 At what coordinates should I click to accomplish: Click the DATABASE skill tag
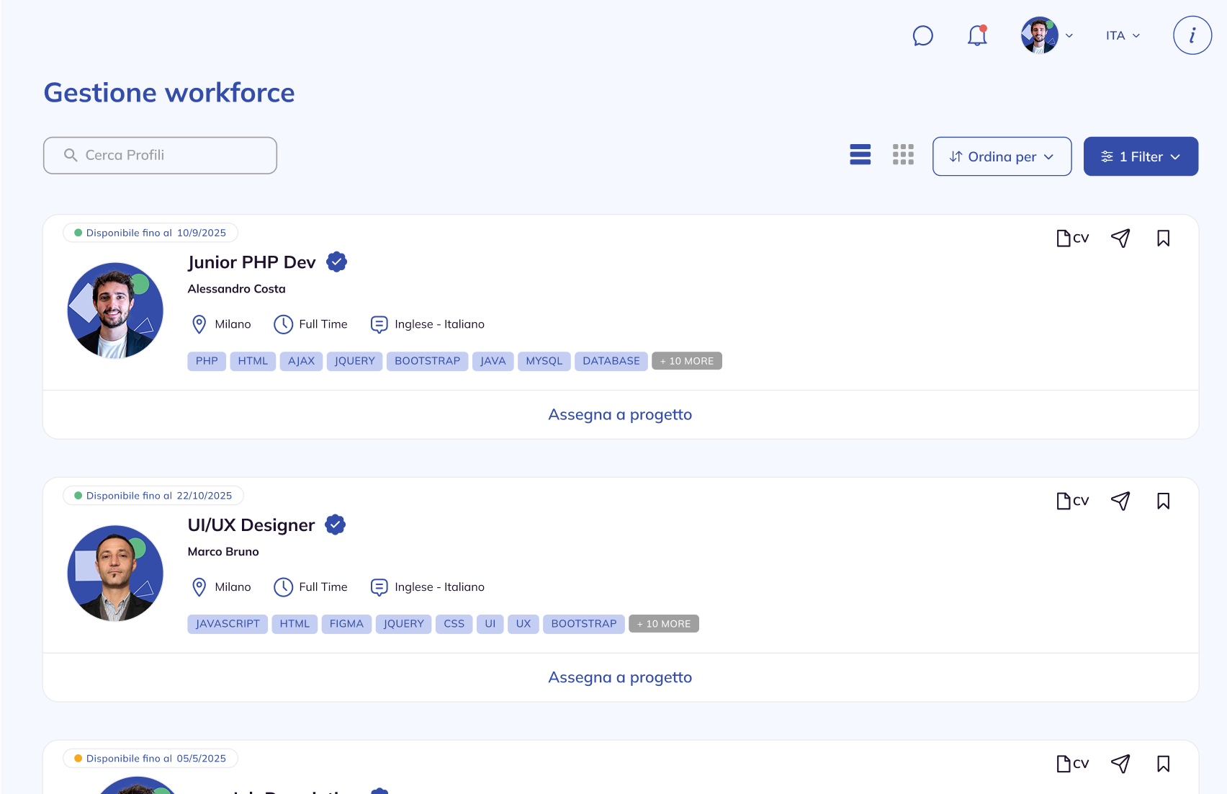point(611,361)
